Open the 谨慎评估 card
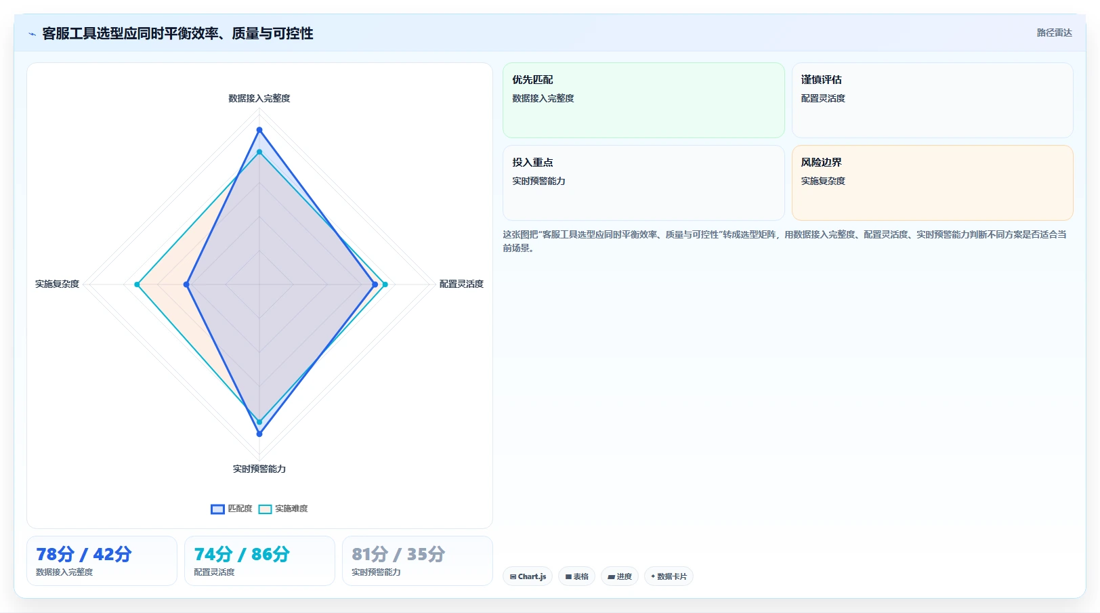1100x613 pixels. (932, 100)
